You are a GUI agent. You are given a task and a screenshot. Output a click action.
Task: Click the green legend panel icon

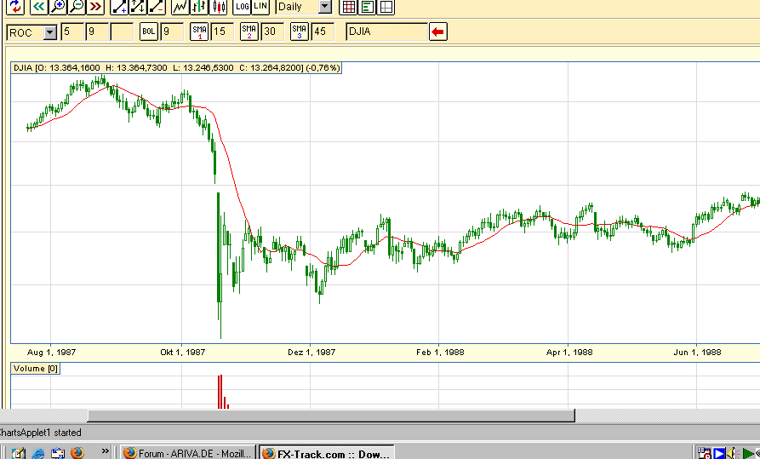pos(367,6)
